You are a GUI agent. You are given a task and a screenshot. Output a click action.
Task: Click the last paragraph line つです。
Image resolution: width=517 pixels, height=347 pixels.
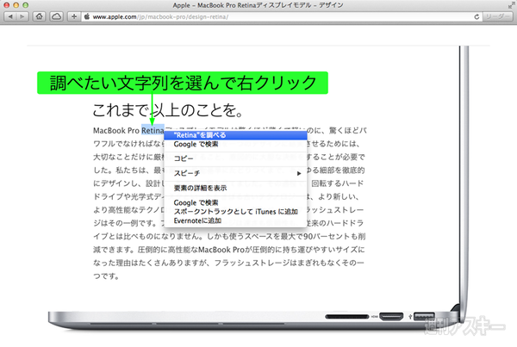tap(106, 276)
